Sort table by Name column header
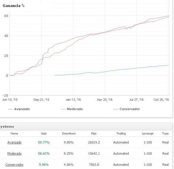Screen dimensions: 174x169 click(x=14, y=133)
